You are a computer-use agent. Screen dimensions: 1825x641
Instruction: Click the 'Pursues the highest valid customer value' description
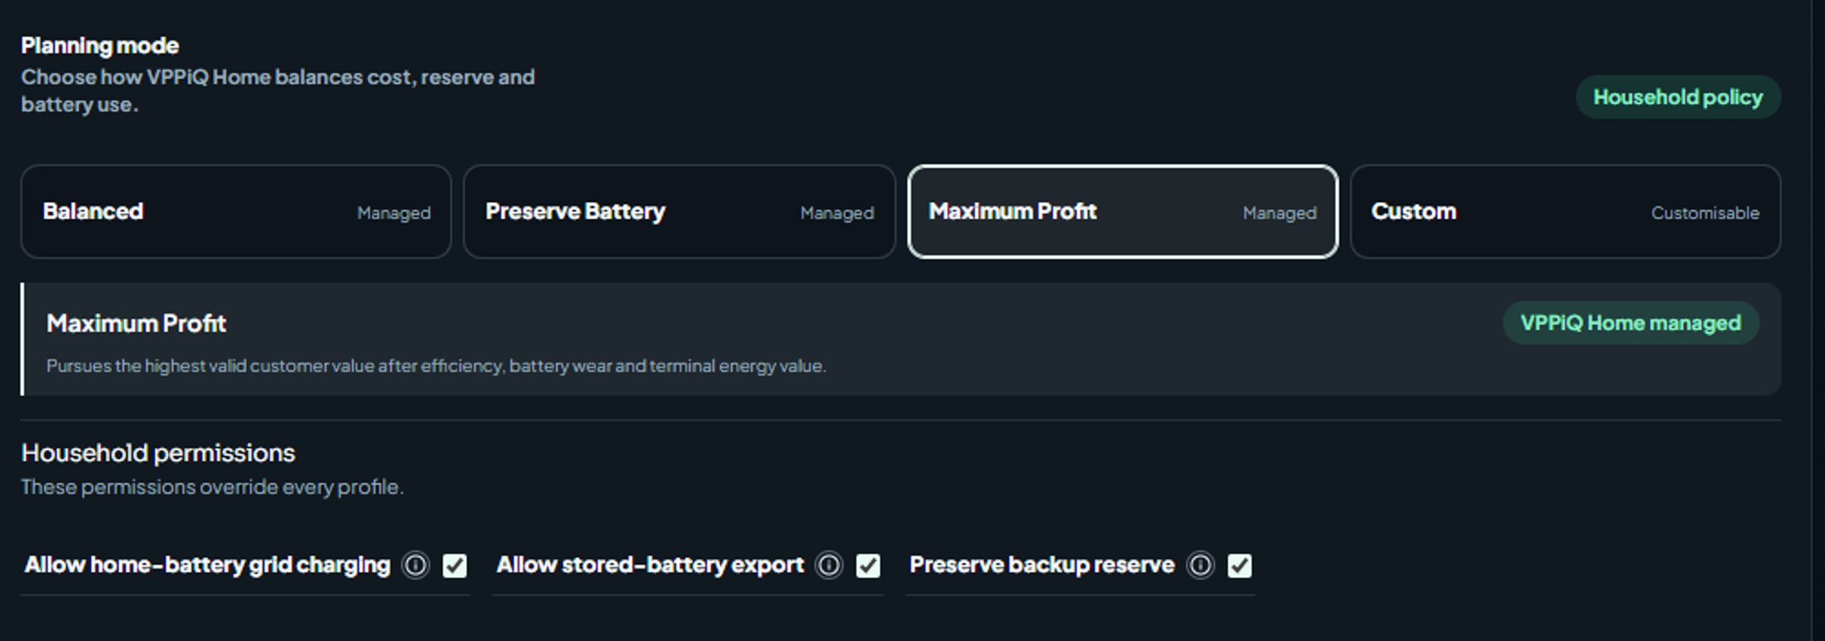(436, 366)
